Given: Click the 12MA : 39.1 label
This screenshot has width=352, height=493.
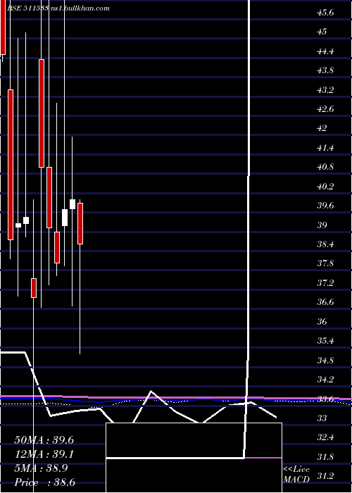Looking at the screenshot, I should [44, 454].
